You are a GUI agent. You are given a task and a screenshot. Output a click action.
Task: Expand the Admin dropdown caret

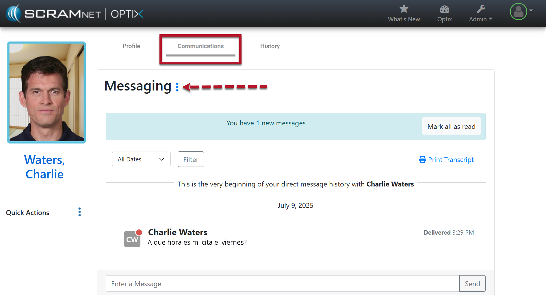tap(491, 19)
